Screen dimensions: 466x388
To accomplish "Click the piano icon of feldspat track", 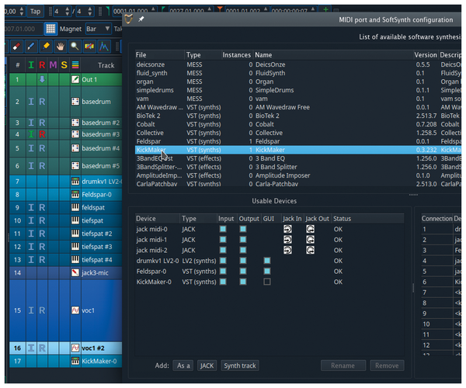I will 75,207.
